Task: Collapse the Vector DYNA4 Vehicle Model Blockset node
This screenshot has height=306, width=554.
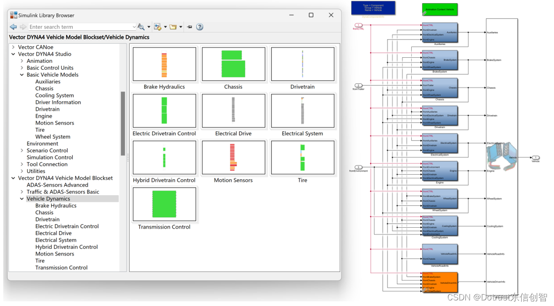Action: (x=13, y=178)
